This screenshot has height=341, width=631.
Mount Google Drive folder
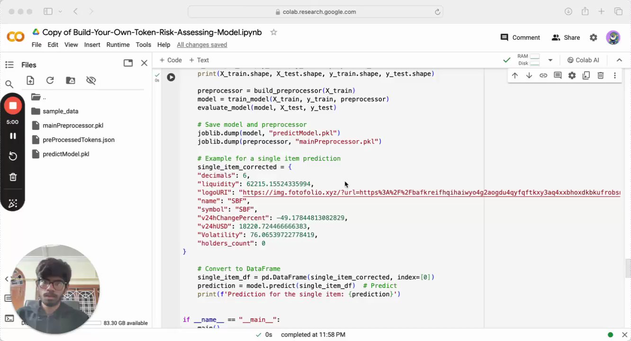[x=71, y=81]
